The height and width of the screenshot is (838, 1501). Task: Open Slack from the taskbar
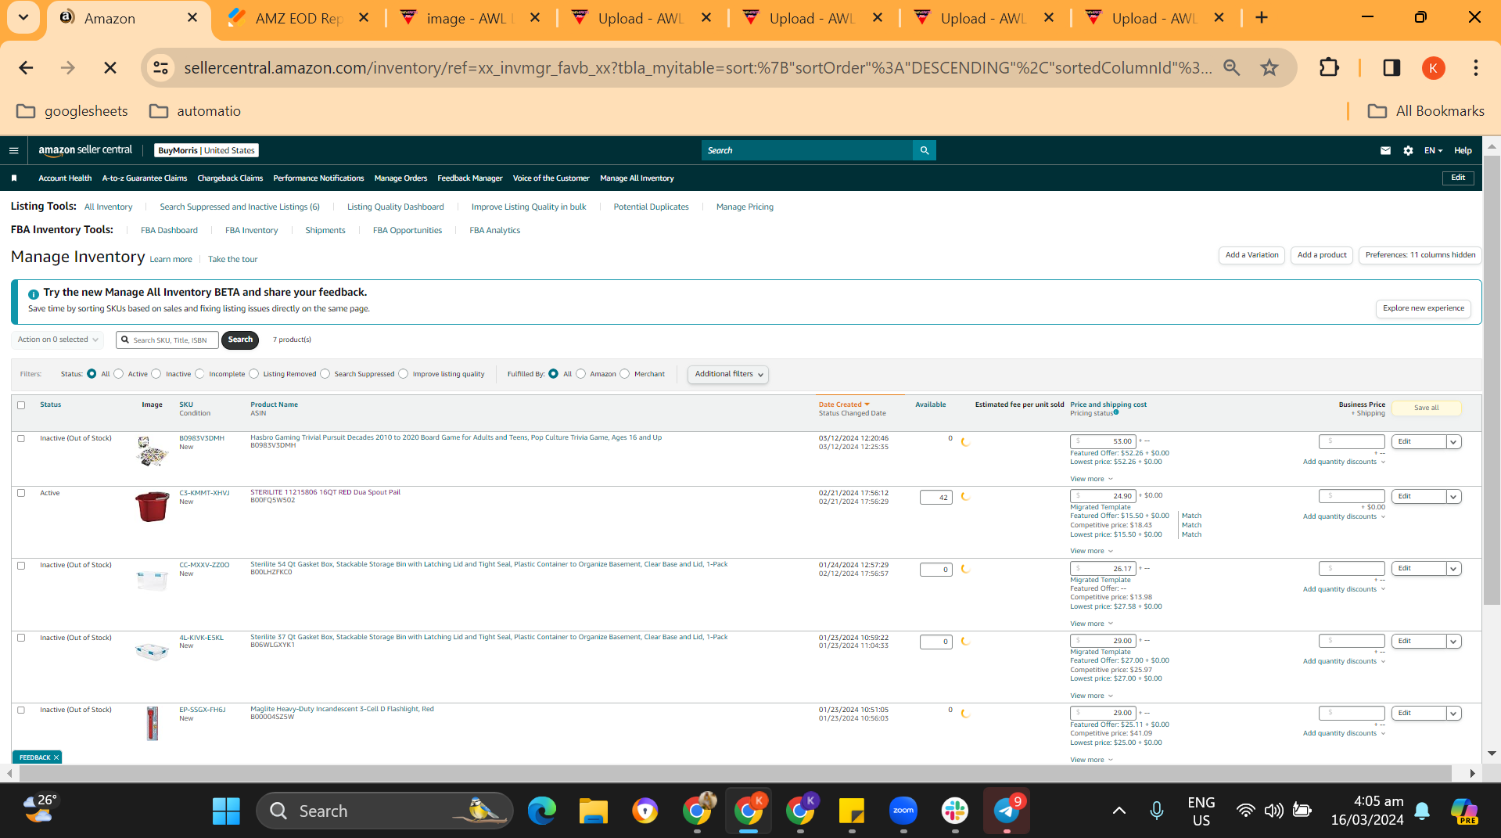[x=955, y=811]
